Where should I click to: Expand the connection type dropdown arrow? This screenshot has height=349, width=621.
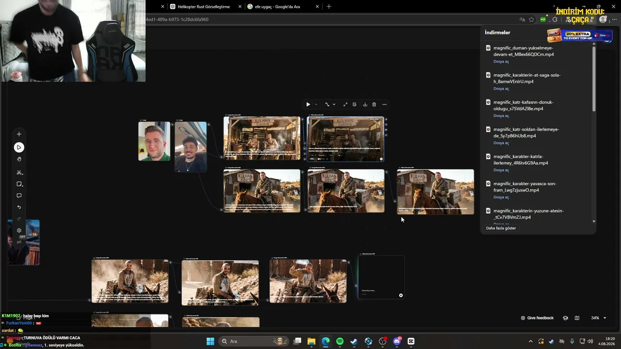click(x=334, y=105)
